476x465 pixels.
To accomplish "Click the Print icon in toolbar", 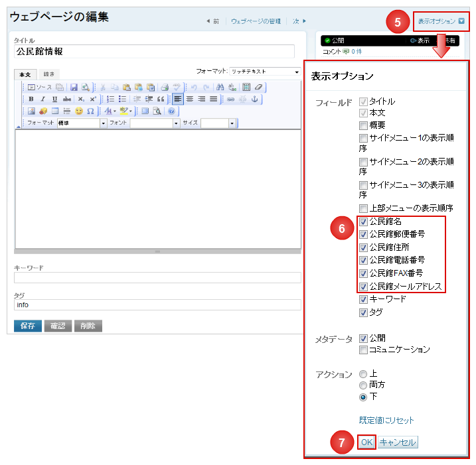I will (x=165, y=88).
